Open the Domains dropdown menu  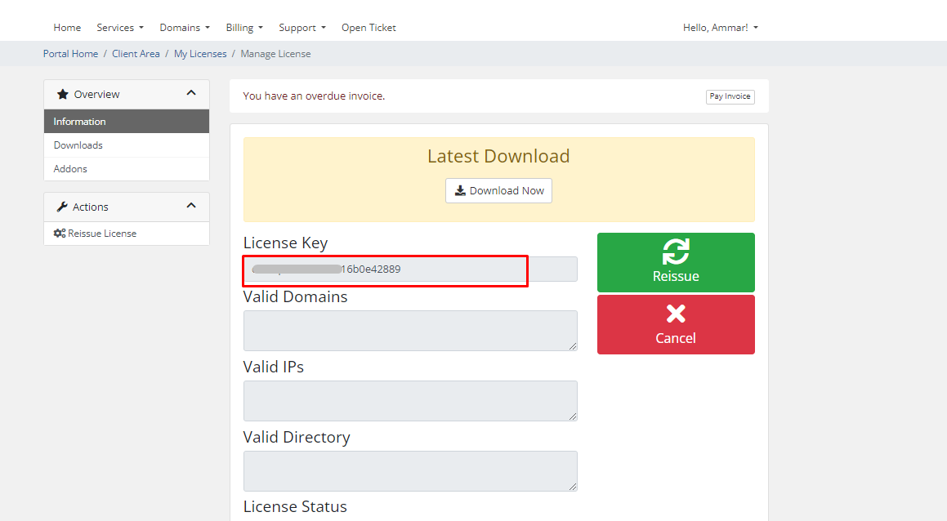pyautogui.click(x=185, y=28)
